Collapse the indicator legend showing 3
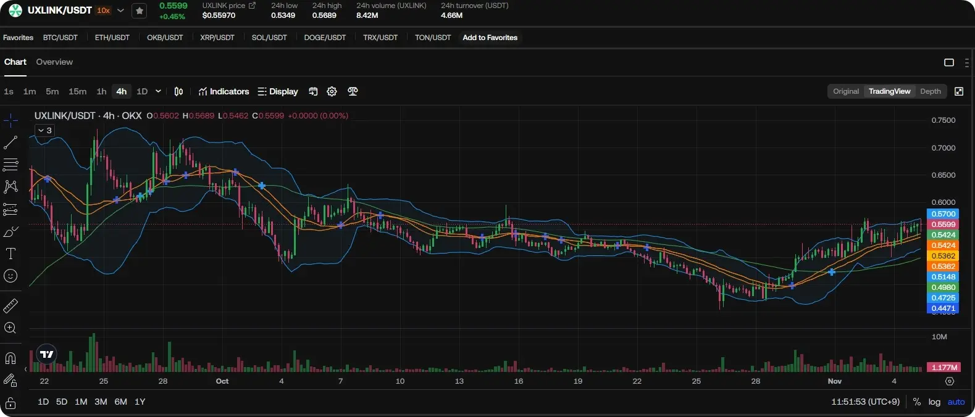The height and width of the screenshot is (417, 975). 44,130
